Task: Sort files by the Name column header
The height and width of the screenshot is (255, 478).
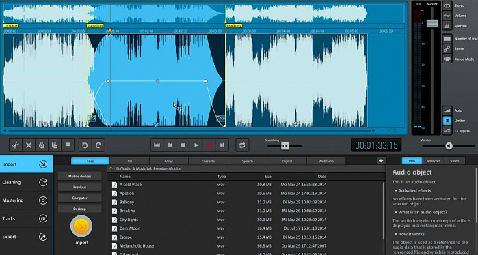Action: [x=125, y=177]
